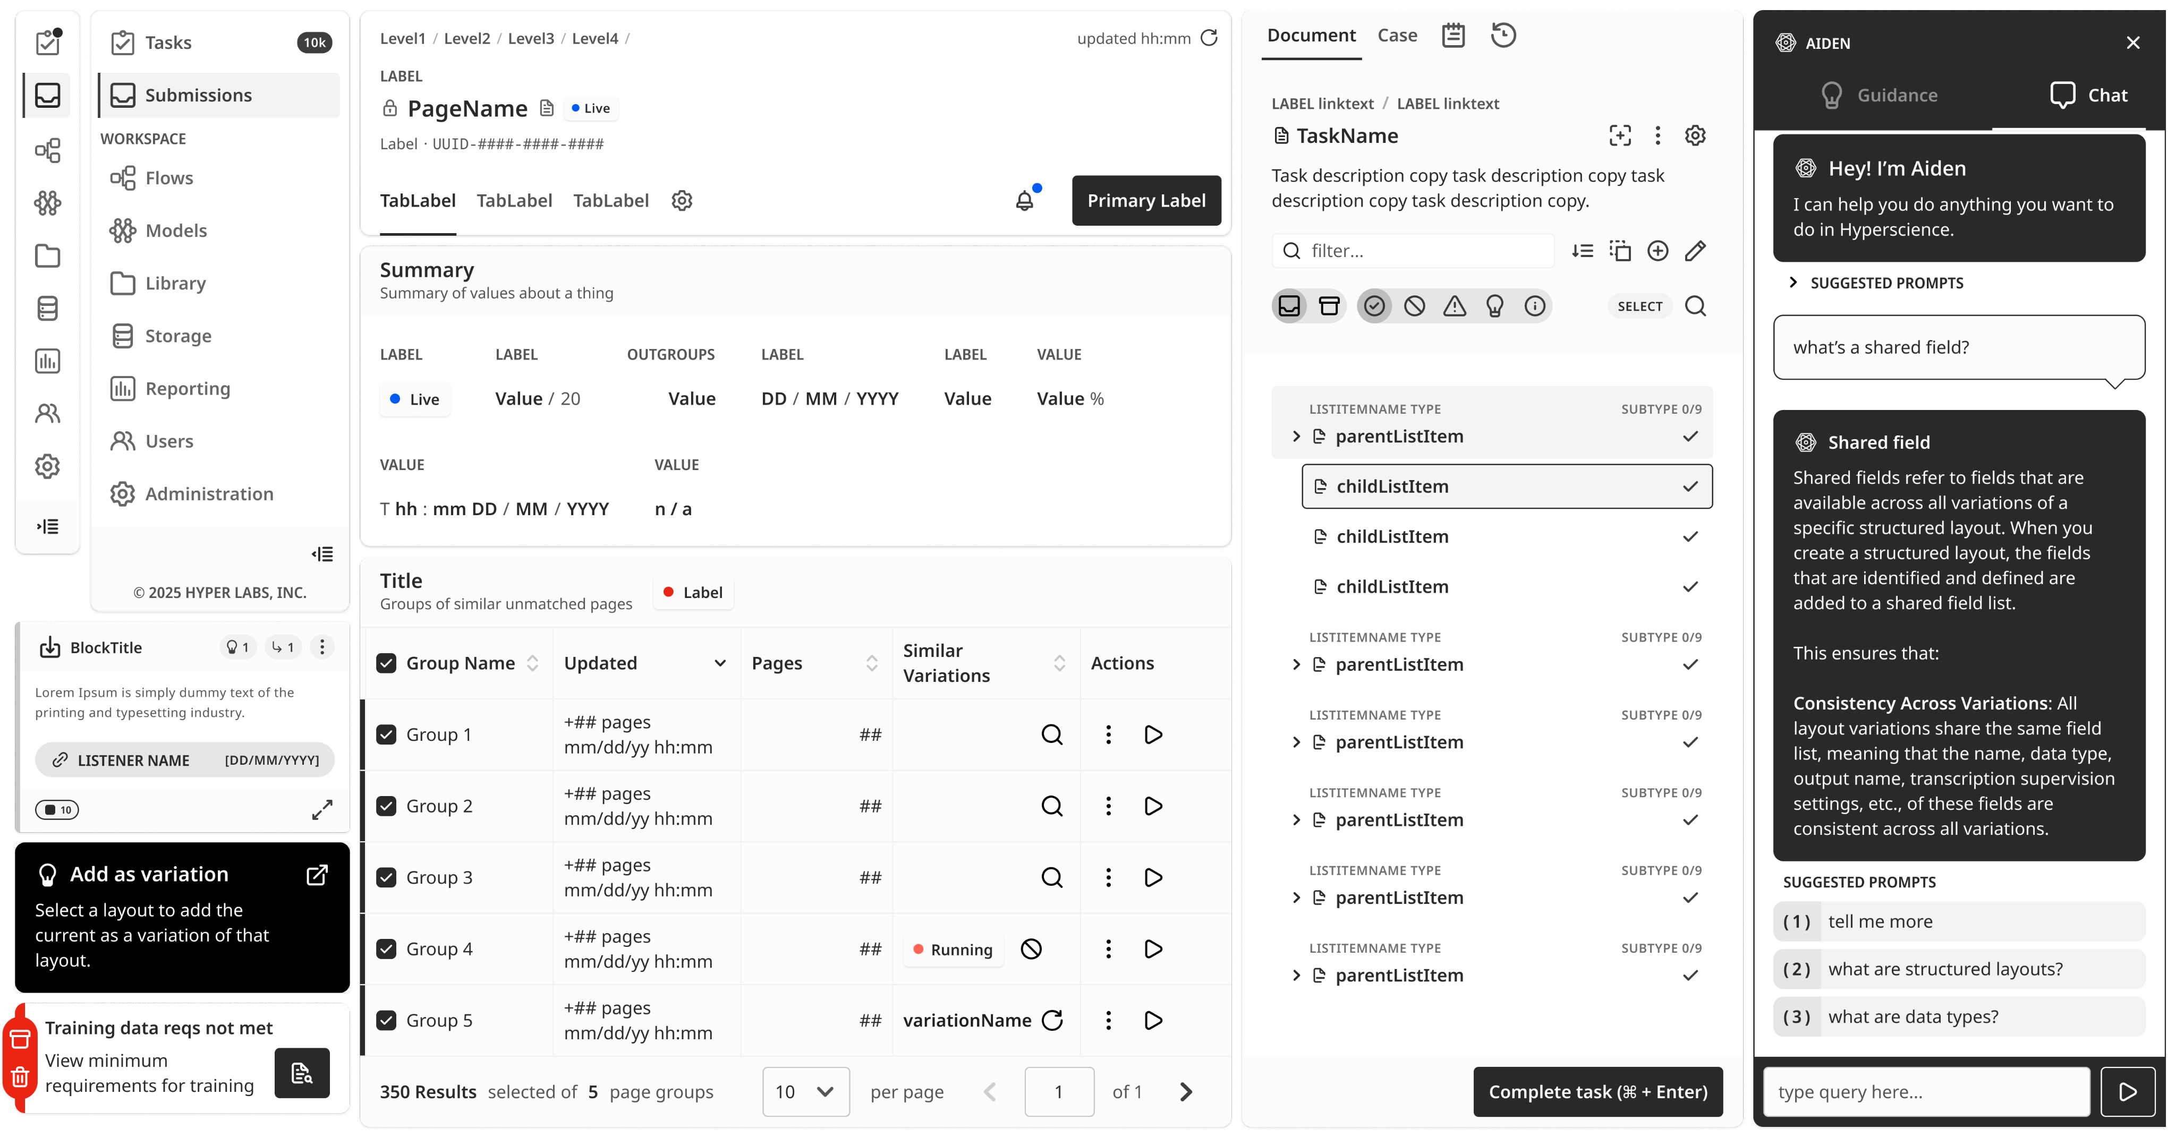Switch to the Guidance tab in Aiden

(1880, 95)
